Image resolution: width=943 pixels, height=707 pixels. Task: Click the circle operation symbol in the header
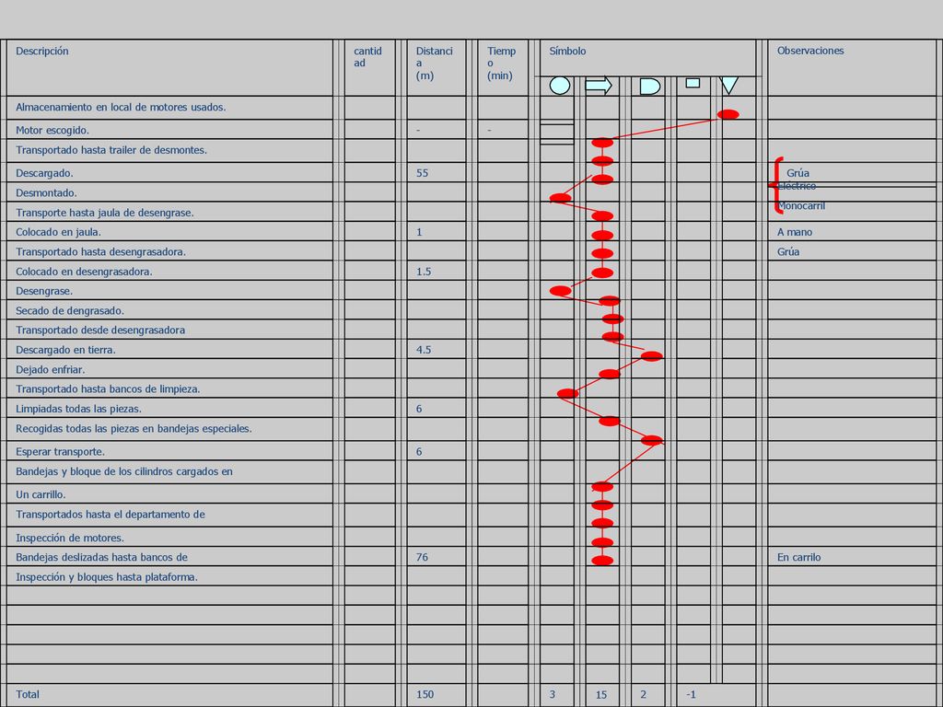(559, 86)
